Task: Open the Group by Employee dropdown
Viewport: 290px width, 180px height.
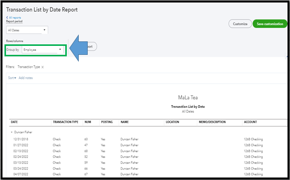Action: coord(42,49)
